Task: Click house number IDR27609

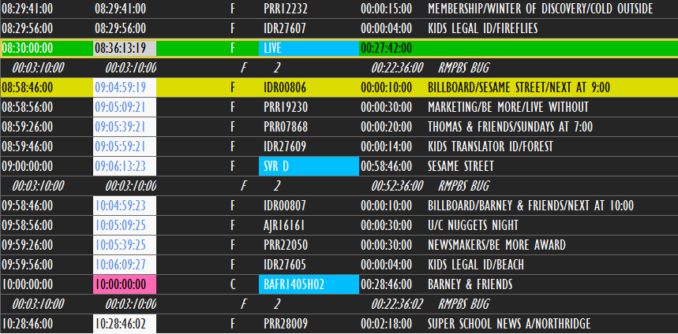Action: (x=284, y=147)
